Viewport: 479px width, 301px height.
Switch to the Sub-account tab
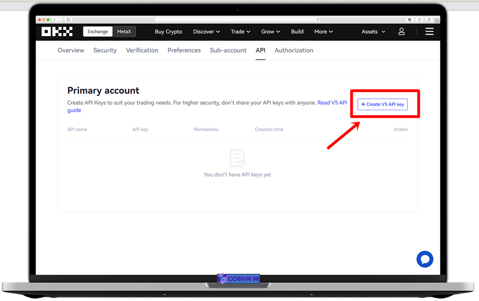[x=228, y=50]
